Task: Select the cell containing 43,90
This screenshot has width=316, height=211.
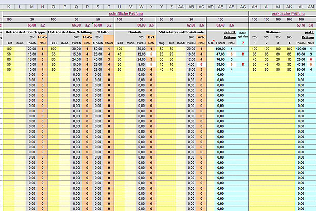Action: (300, 65)
